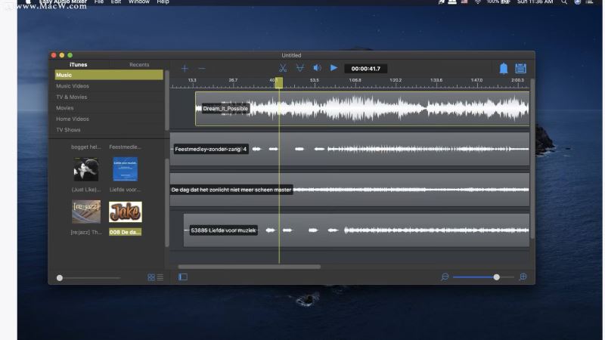The width and height of the screenshot is (605, 340).
Task: Click the timecode display 00:00:41.7
Action: [365, 69]
